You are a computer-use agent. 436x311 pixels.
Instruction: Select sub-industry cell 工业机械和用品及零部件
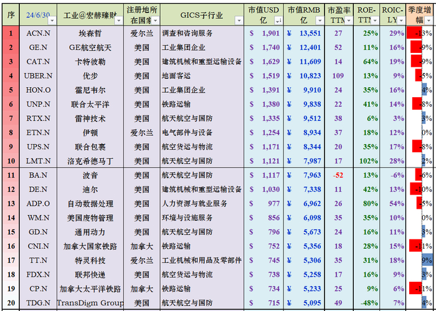(x=202, y=261)
